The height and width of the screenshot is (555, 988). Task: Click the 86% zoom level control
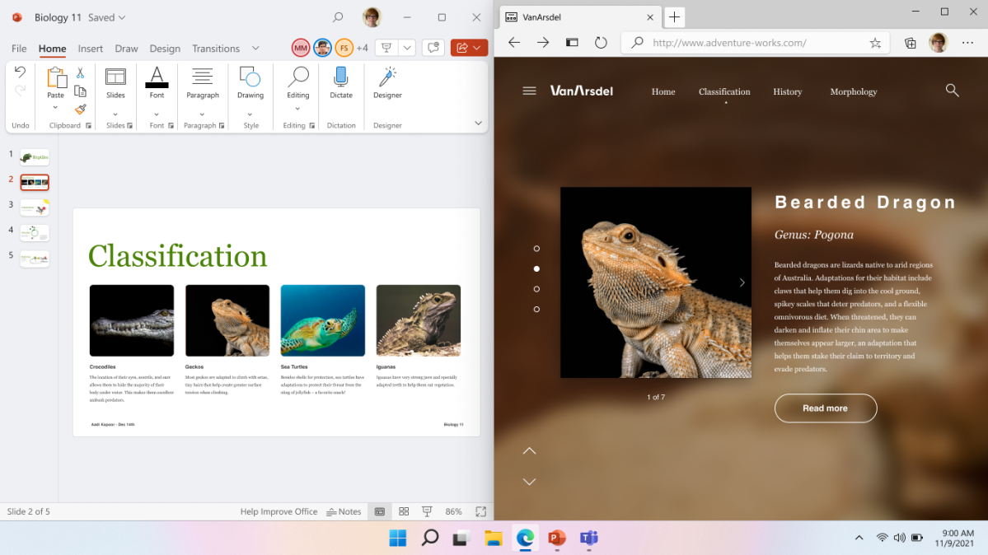pyautogui.click(x=452, y=511)
